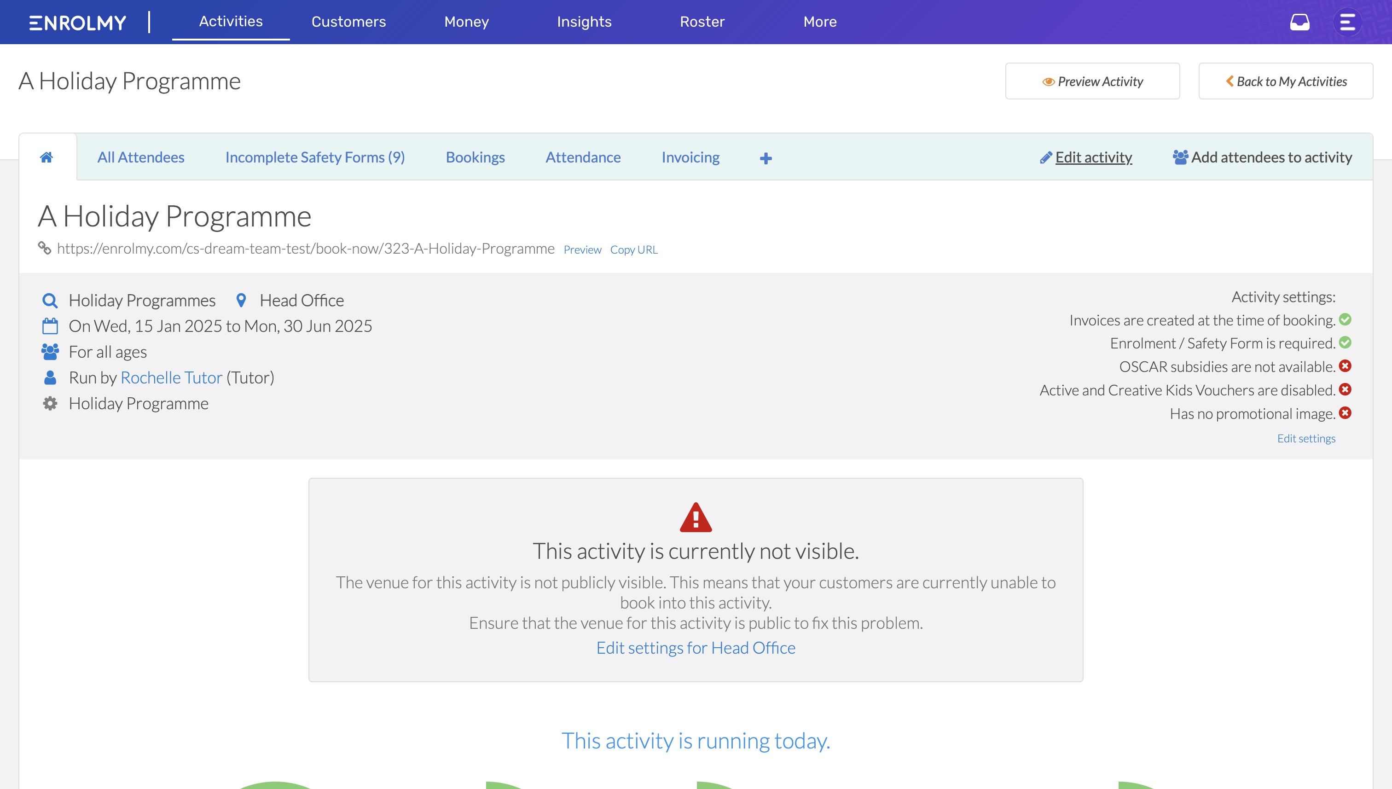Click red cross for Kids Vouchers disabled
The image size is (1392, 789).
click(x=1345, y=389)
